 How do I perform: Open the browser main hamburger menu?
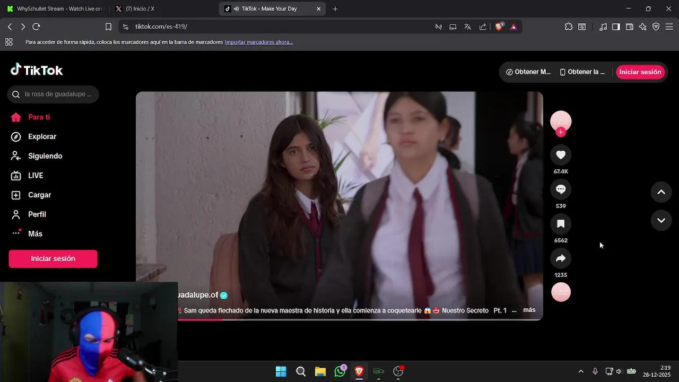tap(669, 27)
